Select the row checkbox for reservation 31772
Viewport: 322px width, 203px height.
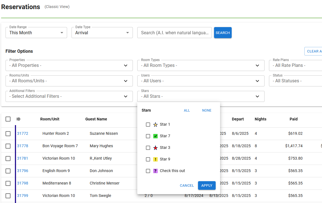(x=8, y=134)
